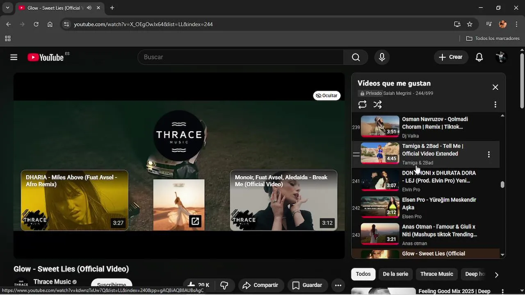Open Todos los marcadores folder
Viewport: 525px width, 295px height.
coord(493,39)
